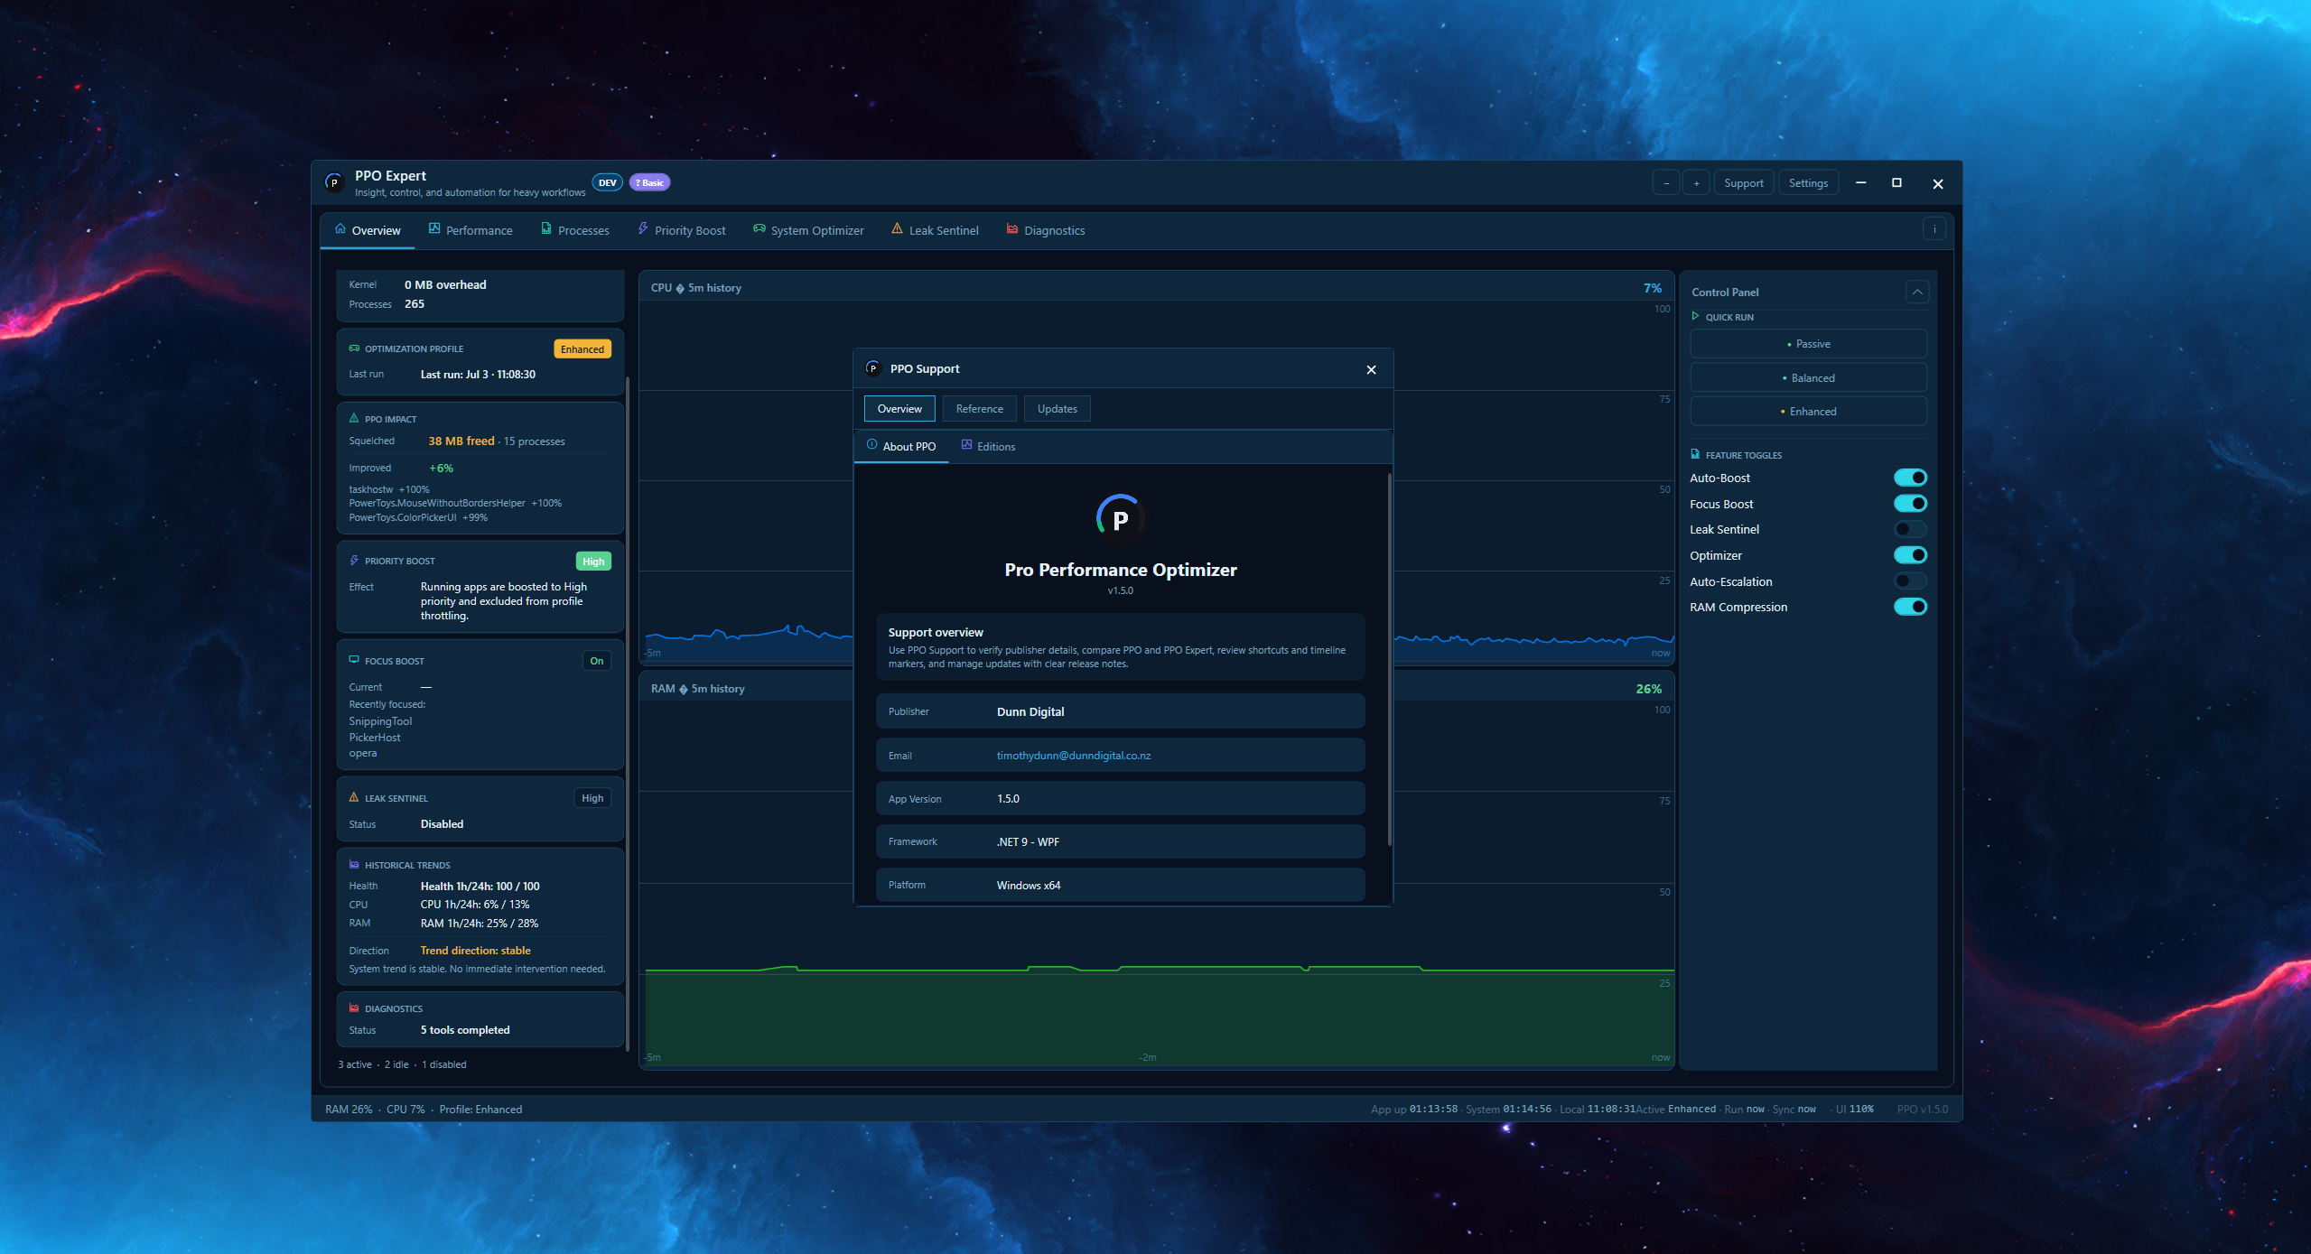Click 'PPO v1.5.0' in the status bar
The image size is (2311, 1254).
coord(1922,1110)
